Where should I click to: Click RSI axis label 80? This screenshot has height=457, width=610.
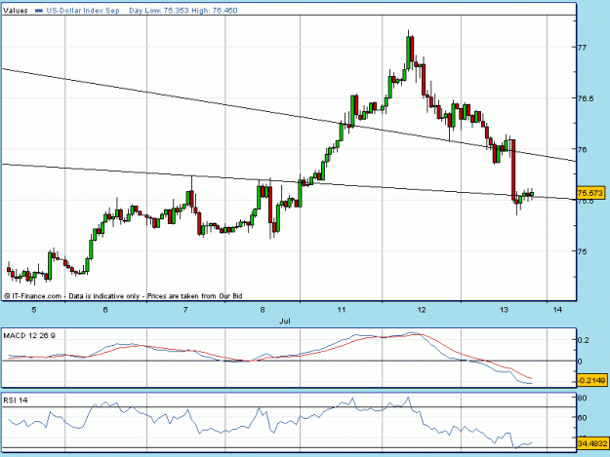[583, 398]
